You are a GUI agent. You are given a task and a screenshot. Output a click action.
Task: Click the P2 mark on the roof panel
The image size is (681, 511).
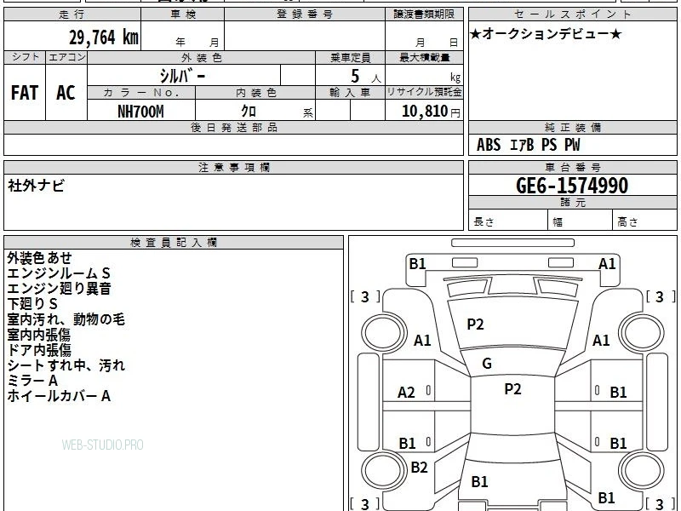coord(512,389)
